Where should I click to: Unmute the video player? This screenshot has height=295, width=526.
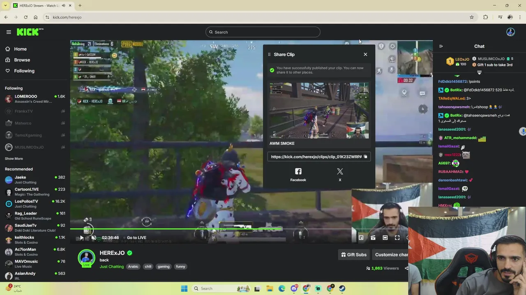[x=94, y=238]
